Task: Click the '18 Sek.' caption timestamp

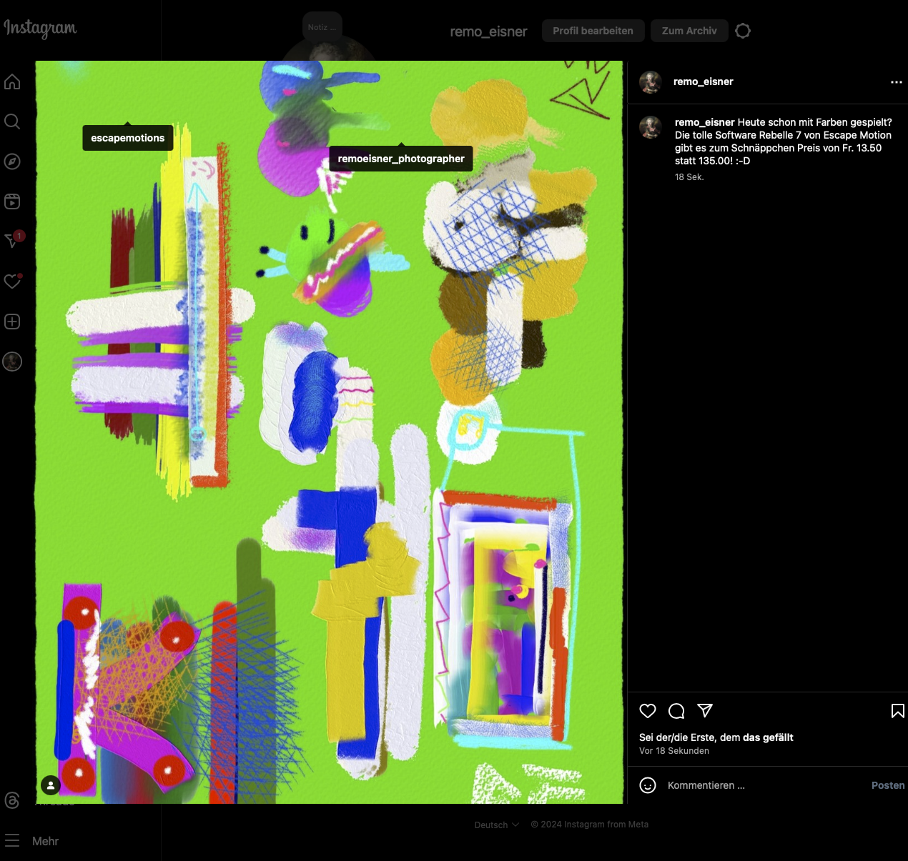Action: tap(689, 177)
